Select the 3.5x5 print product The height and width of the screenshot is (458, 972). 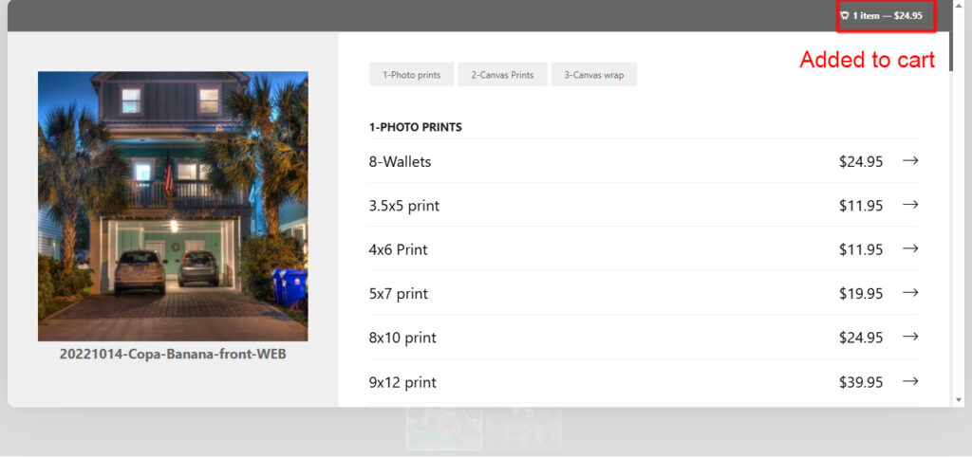(403, 206)
